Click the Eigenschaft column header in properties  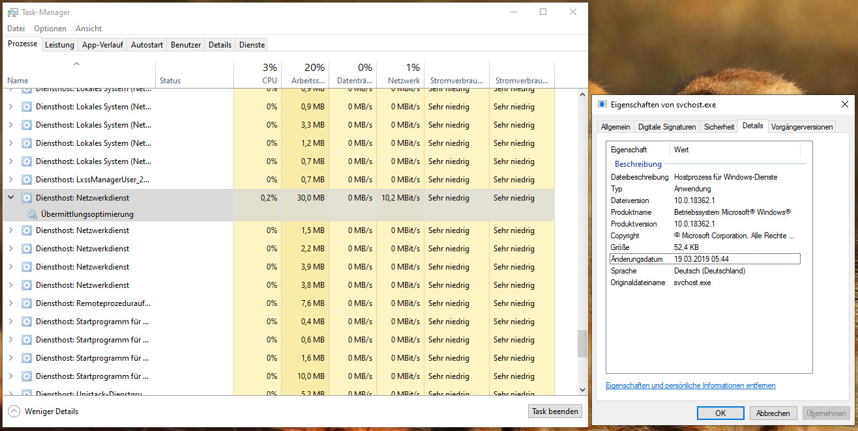pos(638,150)
